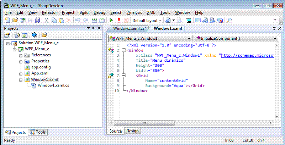Expand the References tree node

point(21,56)
